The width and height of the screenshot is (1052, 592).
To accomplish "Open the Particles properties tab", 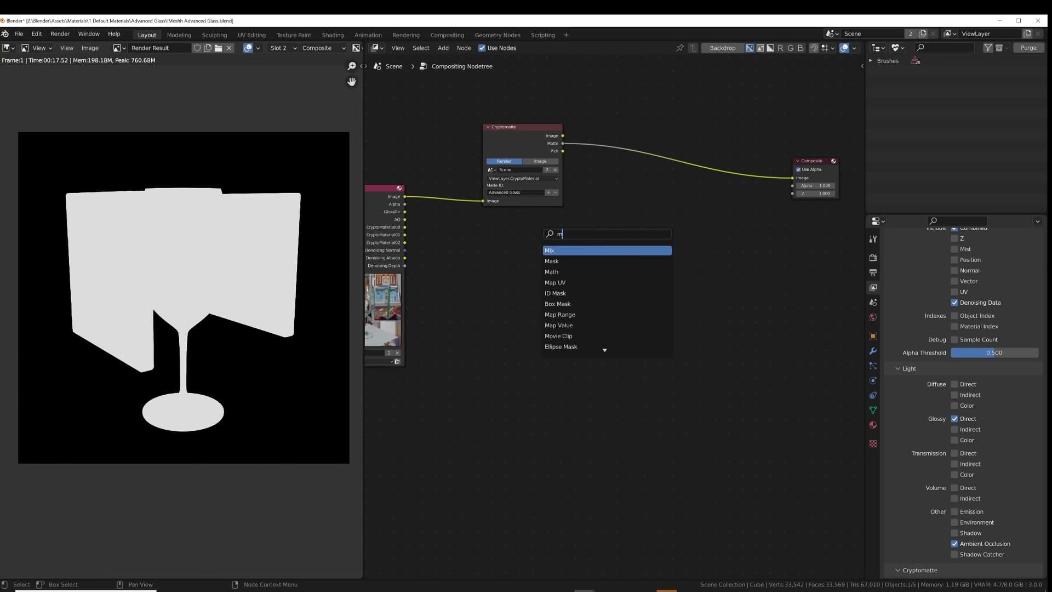I will 873,366.
